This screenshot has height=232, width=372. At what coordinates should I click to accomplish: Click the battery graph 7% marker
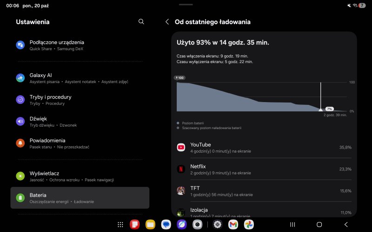pyautogui.click(x=329, y=109)
